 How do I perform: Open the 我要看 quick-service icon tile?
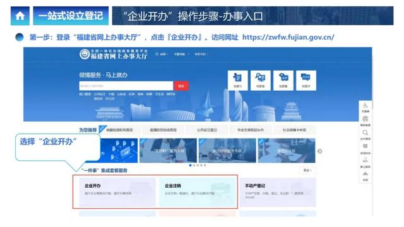(x=283, y=81)
